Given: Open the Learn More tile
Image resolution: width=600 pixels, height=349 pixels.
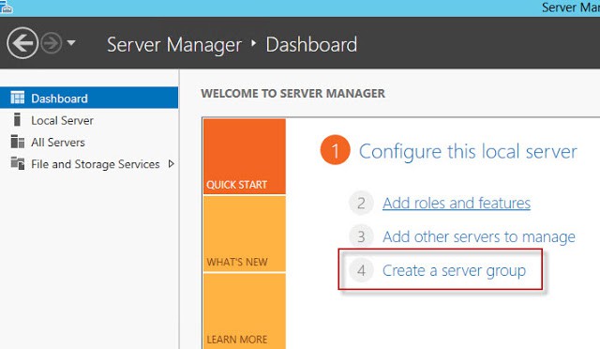Looking at the screenshot, I should click(x=245, y=311).
